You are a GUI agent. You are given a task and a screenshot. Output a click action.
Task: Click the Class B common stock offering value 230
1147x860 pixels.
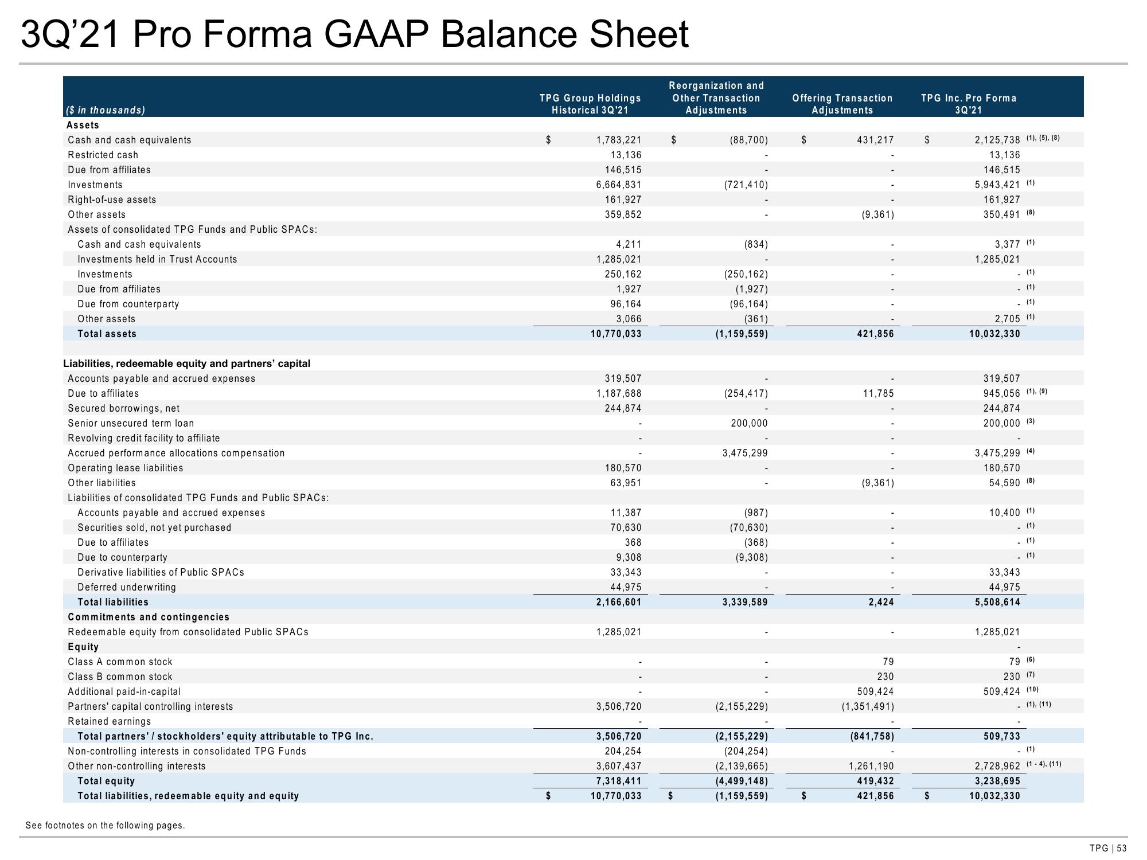tap(885, 677)
